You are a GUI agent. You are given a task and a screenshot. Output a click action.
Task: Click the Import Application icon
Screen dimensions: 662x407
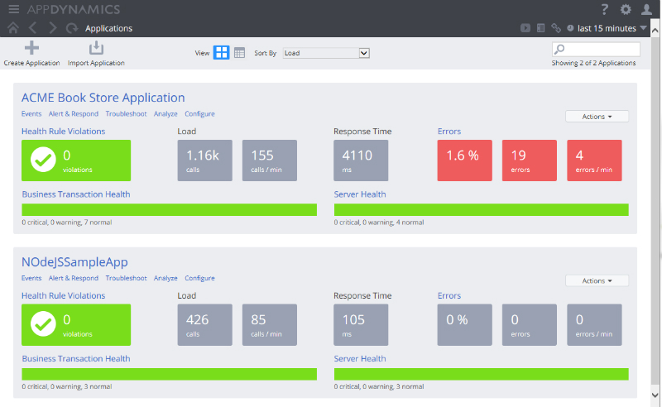(96, 48)
